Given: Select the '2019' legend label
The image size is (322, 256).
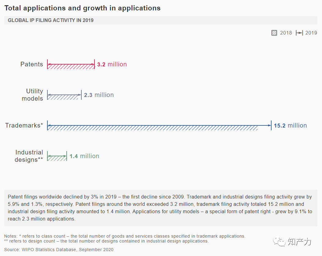Looking at the screenshot, I should pyautogui.click(x=311, y=33).
